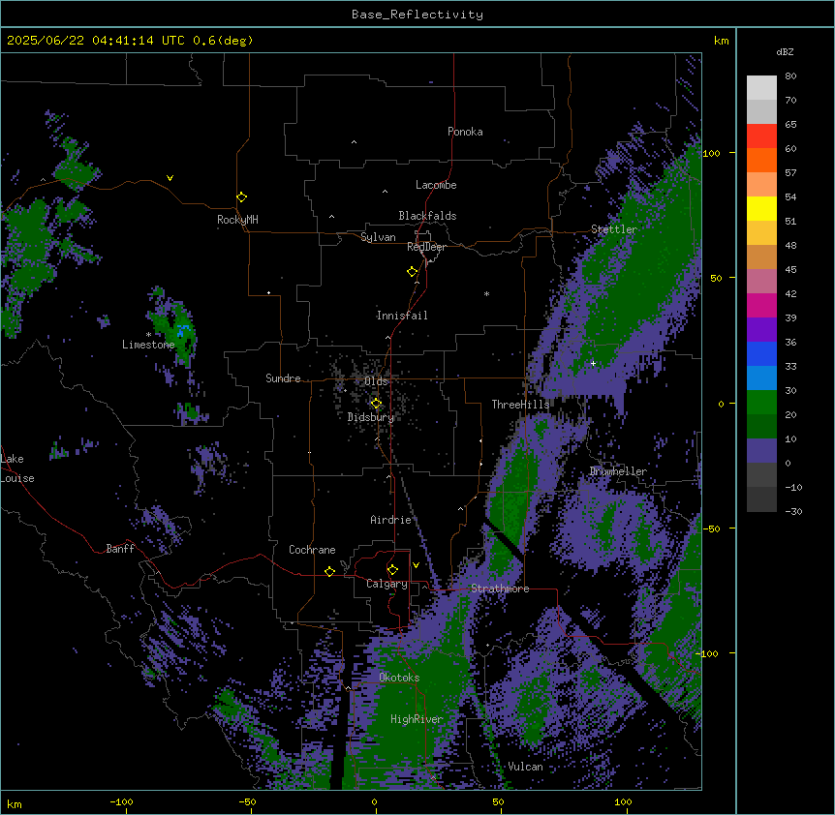Click the yellow V marker northwest of RockyMH
This screenshot has height=815, width=835.
[170, 178]
